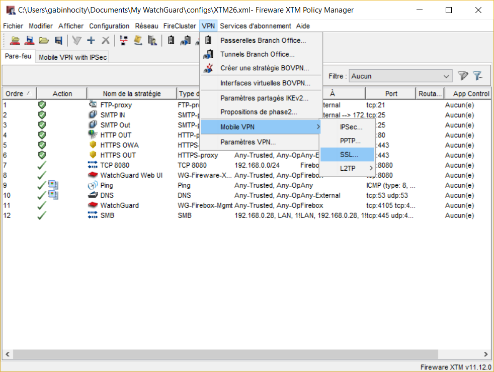494x372 pixels.
Task: Click the grey X delete-policy icon
Action: coord(106,40)
